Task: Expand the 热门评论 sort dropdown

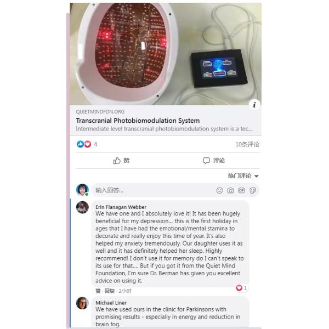Action: (243, 176)
